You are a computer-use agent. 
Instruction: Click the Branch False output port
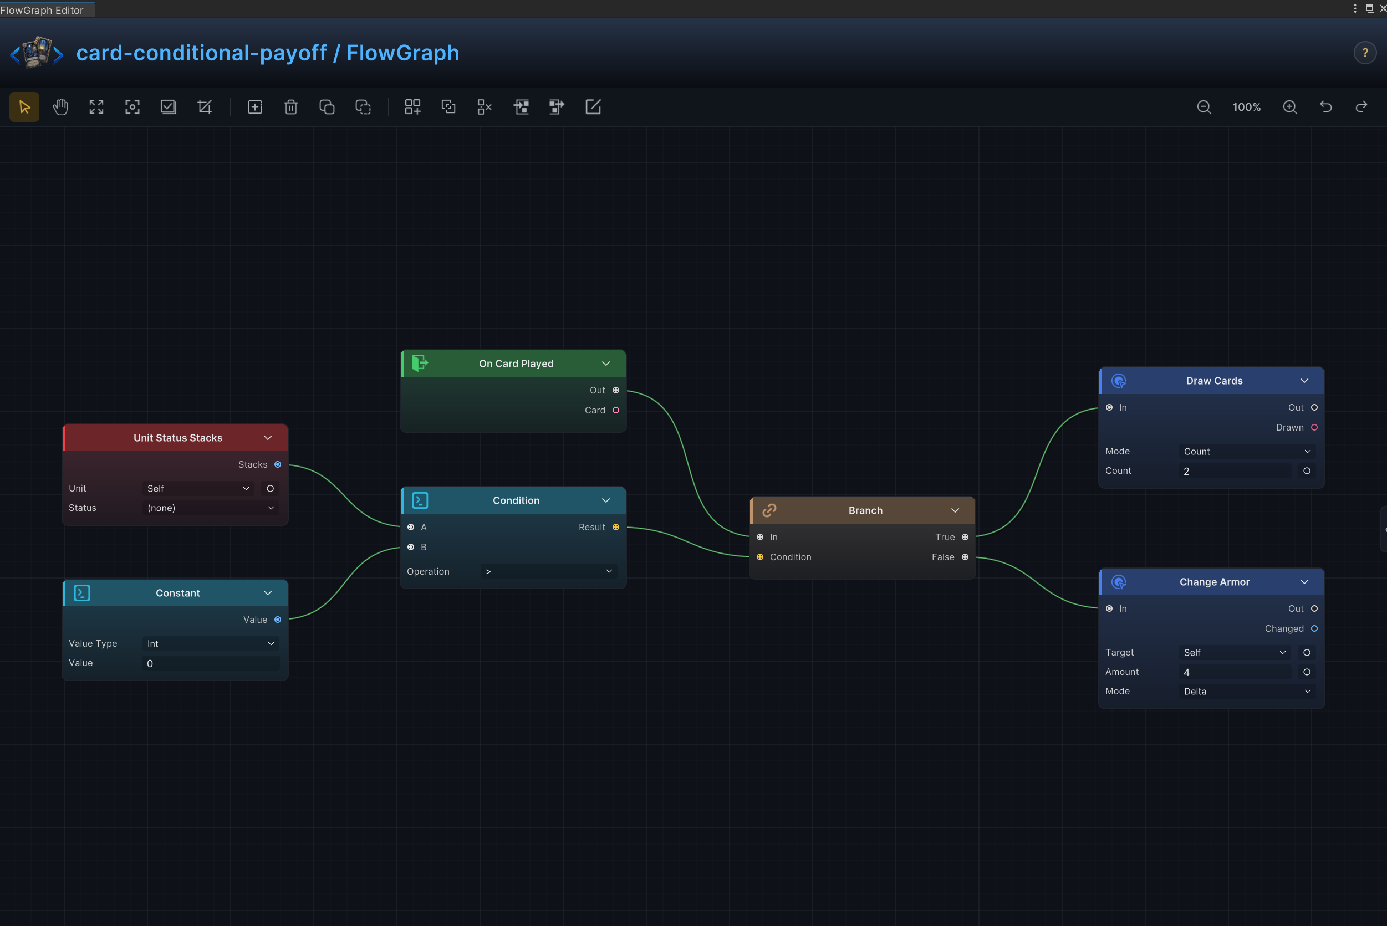[965, 557]
